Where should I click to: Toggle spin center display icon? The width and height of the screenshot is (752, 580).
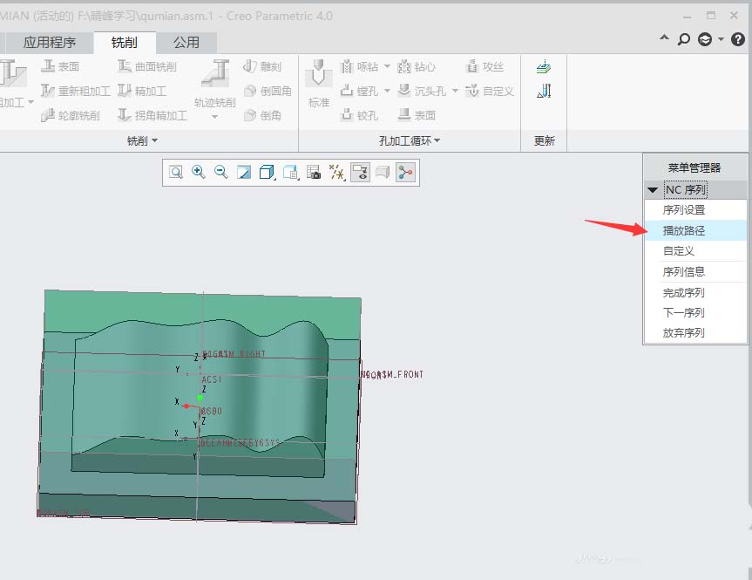pos(405,172)
